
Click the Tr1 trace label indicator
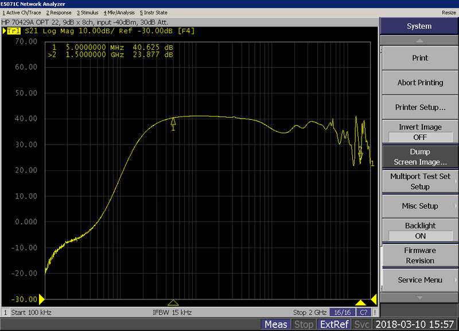coord(14,30)
